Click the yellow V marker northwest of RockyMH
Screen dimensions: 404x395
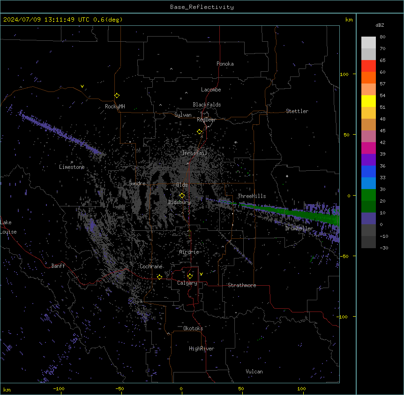[82, 86]
